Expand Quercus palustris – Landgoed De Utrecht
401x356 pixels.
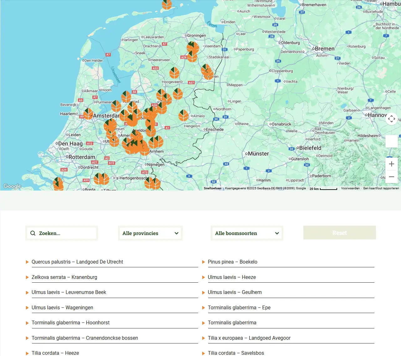[77, 262]
